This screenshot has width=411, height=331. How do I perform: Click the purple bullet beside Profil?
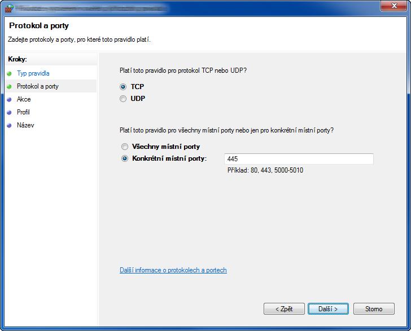pyautogui.click(x=10, y=112)
